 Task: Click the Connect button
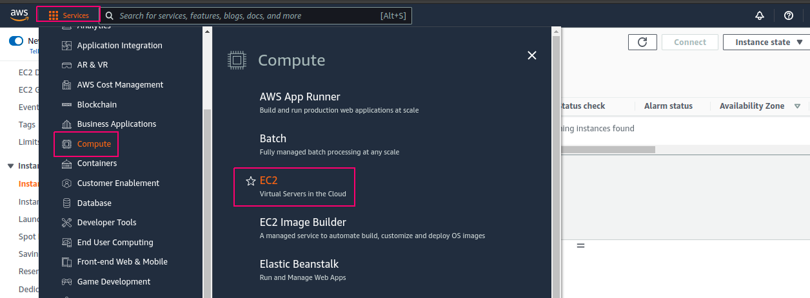[690, 42]
